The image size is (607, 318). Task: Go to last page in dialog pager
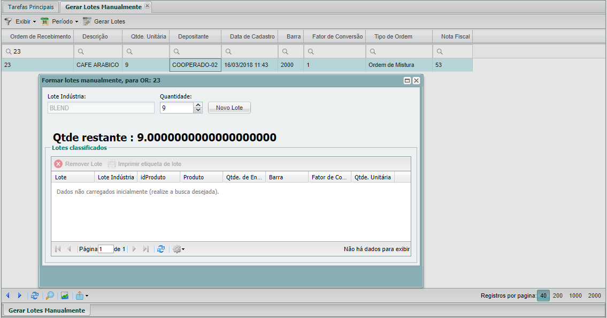pyautogui.click(x=146, y=249)
